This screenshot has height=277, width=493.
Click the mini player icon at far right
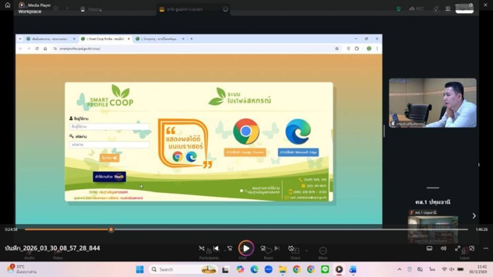(471, 249)
